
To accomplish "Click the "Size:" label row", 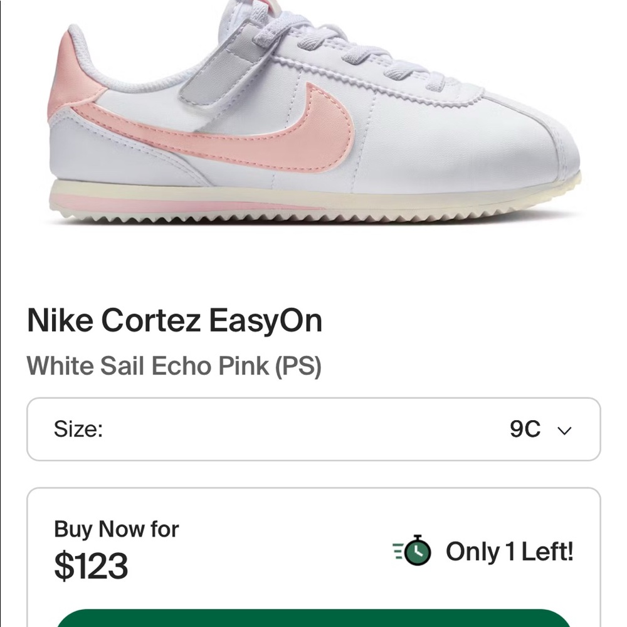I will tap(78, 429).
